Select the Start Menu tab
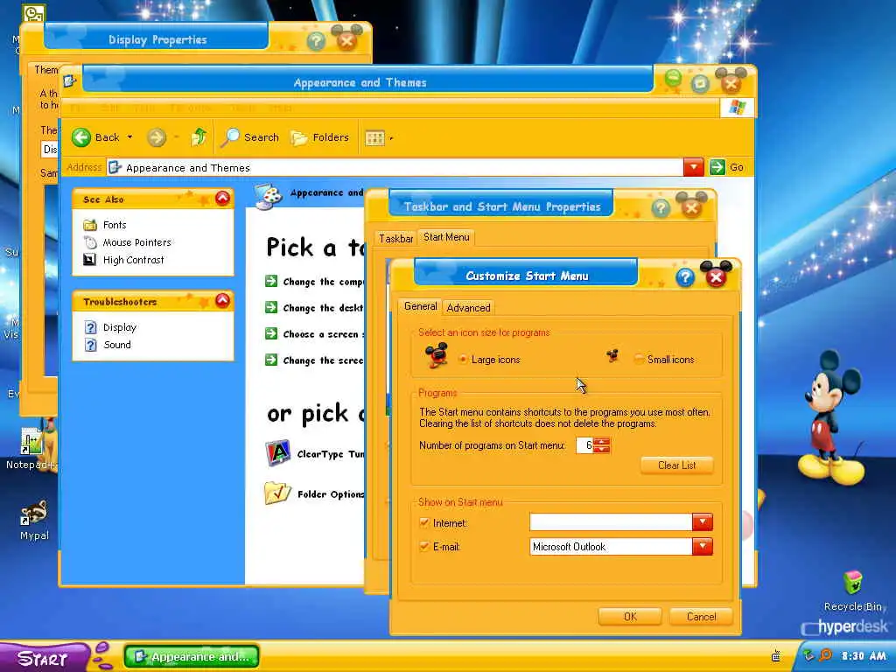896x672 pixels. pos(446,237)
